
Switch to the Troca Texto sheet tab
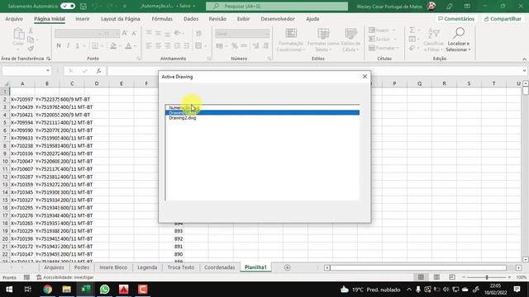coord(181,267)
